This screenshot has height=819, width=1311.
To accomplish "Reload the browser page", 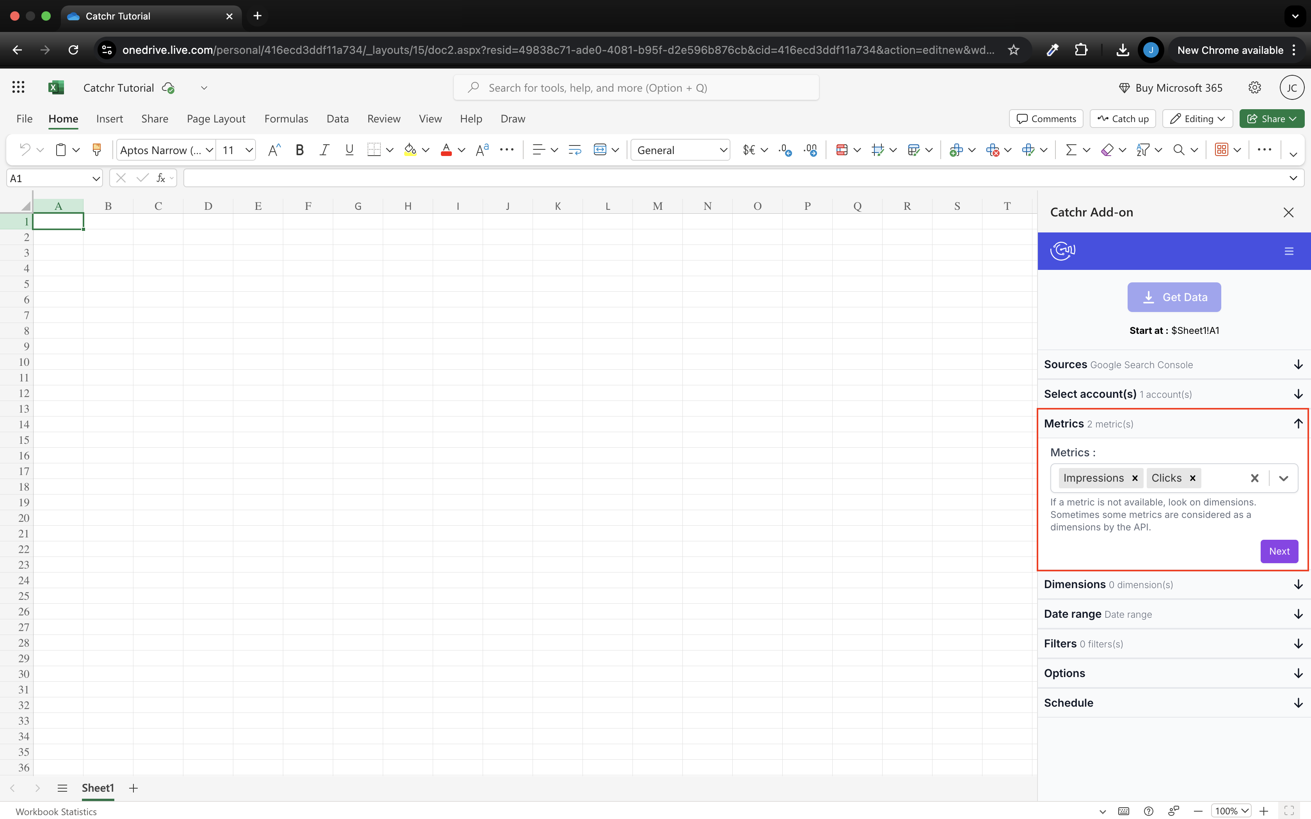I will (73, 50).
